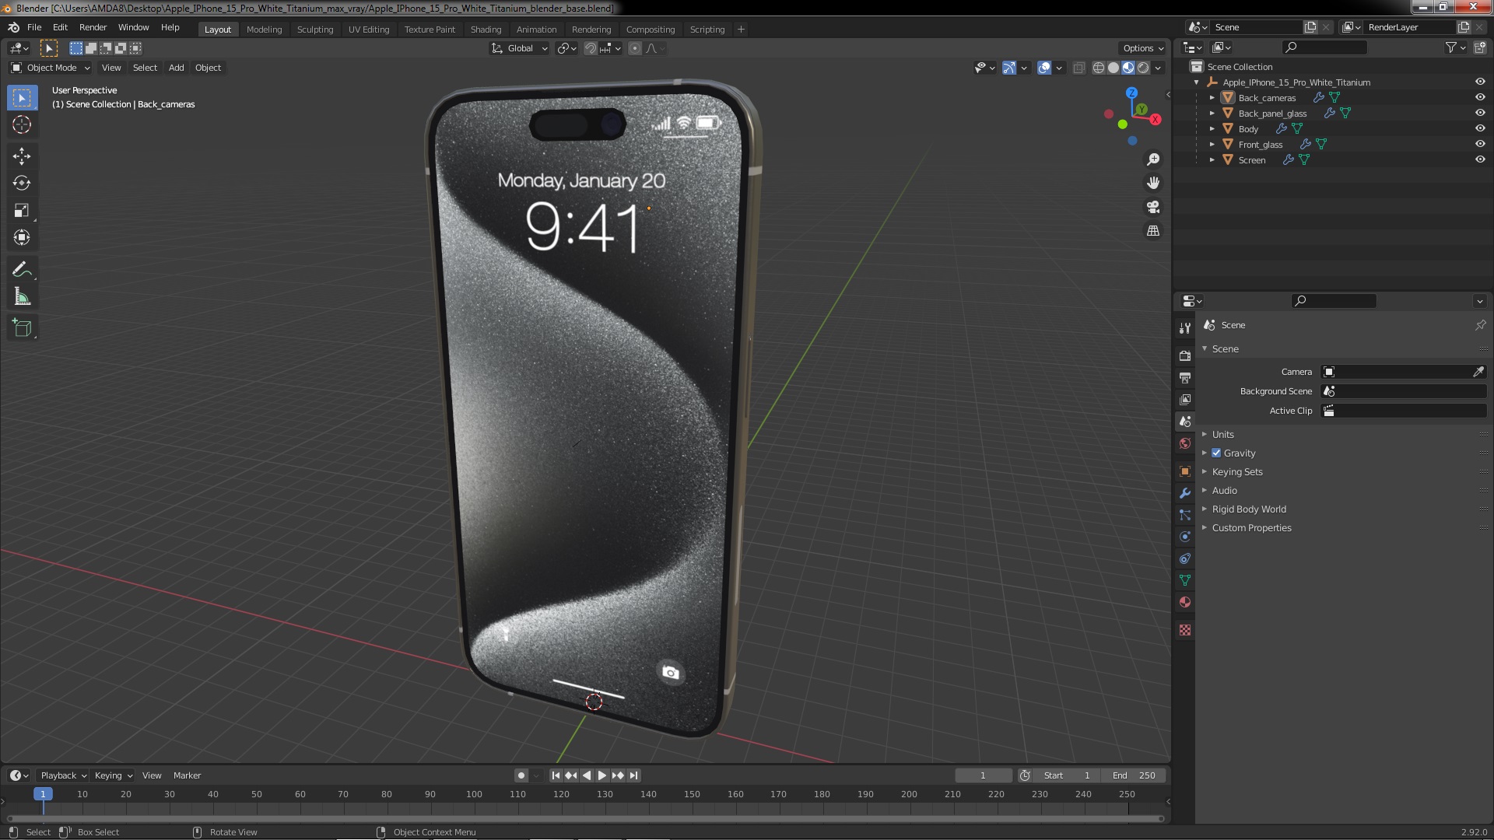Hide Back_panel_glass object with eye icon
The height and width of the screenshot is (840, 1494).
click(1479, 113)
